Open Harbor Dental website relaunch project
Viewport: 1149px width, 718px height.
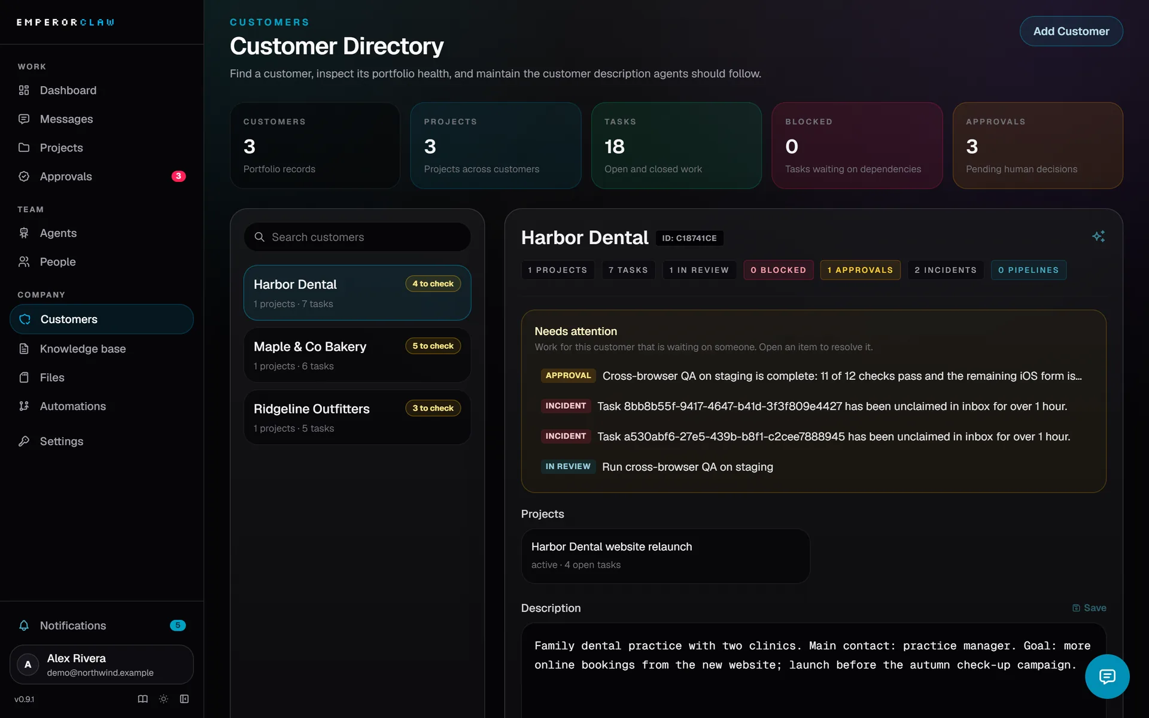click(x=665, y=556)
